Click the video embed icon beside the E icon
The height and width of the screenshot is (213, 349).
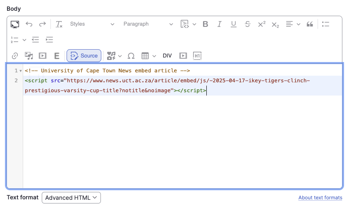pos(43,56)
